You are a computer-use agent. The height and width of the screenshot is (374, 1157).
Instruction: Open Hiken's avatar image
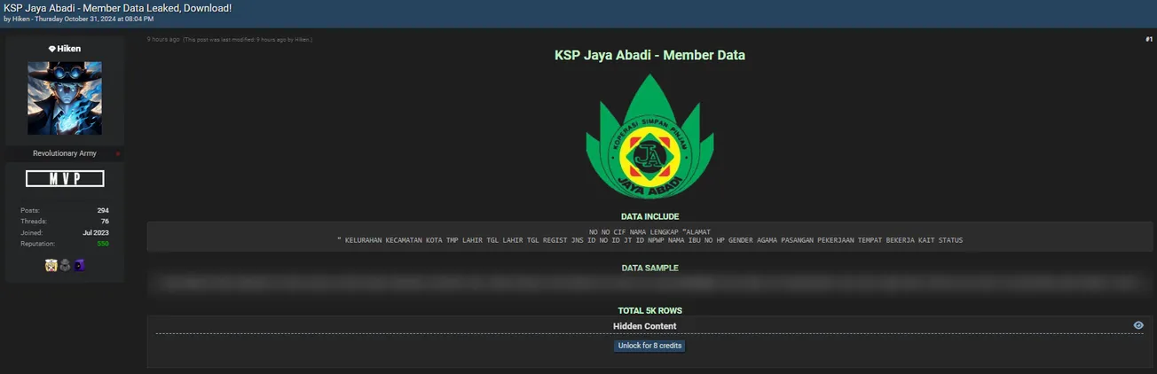[x=65, y=97]
